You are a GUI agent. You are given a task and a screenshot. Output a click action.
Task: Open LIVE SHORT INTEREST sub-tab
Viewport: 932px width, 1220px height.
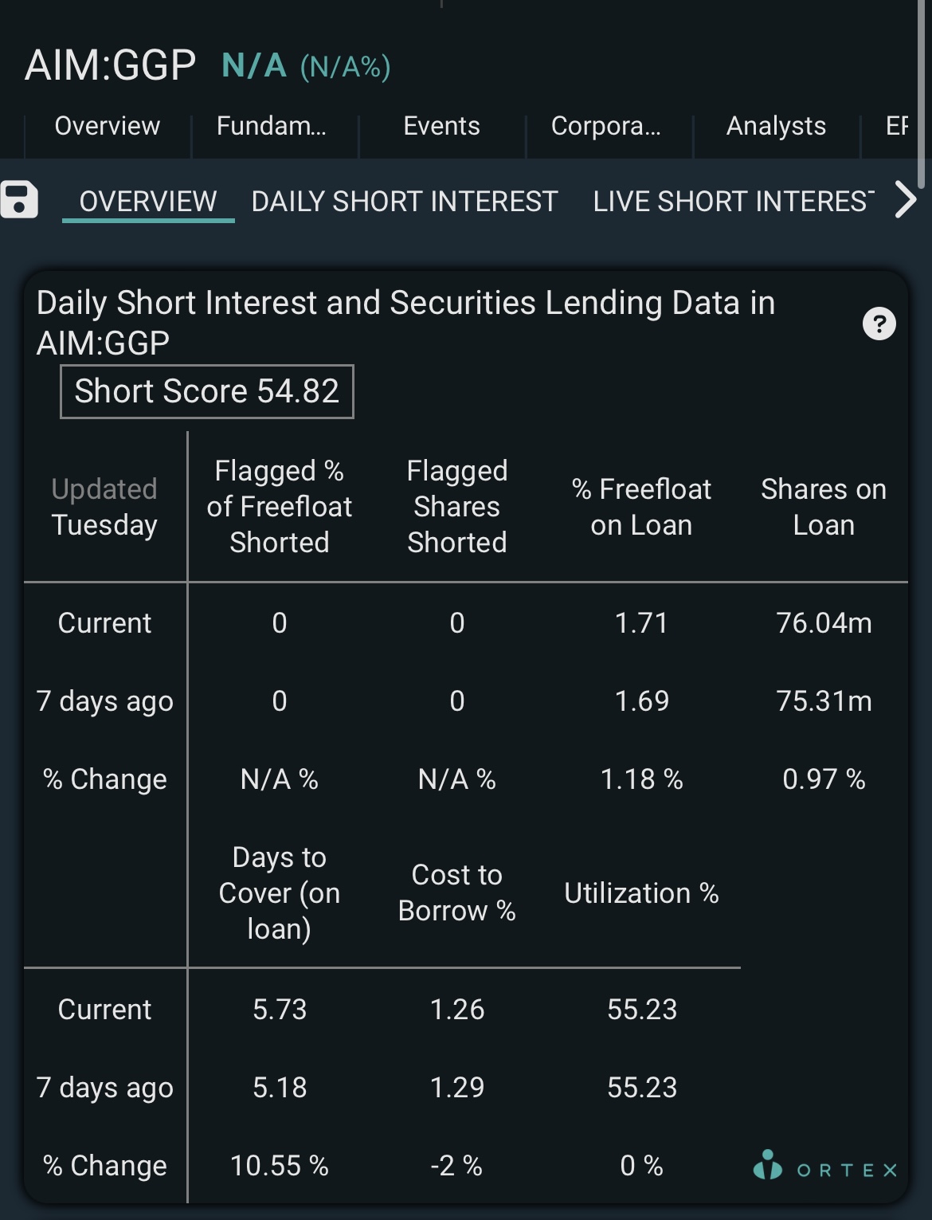pos(734,201)
